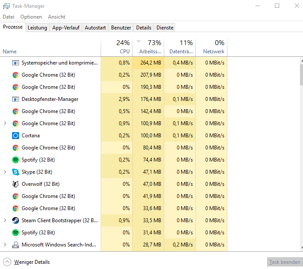This screenshot has height=269, width=303.
Task: Expand the Skype (32 Bit) process group
Action: 5,172
